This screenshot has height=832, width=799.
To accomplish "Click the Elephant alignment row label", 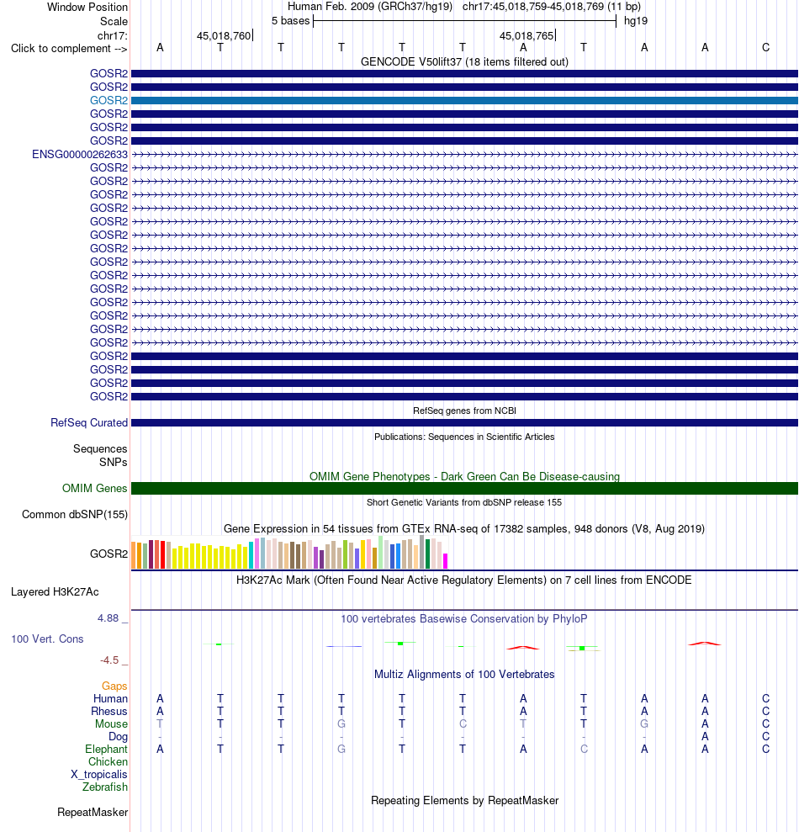I will point(106,750).
